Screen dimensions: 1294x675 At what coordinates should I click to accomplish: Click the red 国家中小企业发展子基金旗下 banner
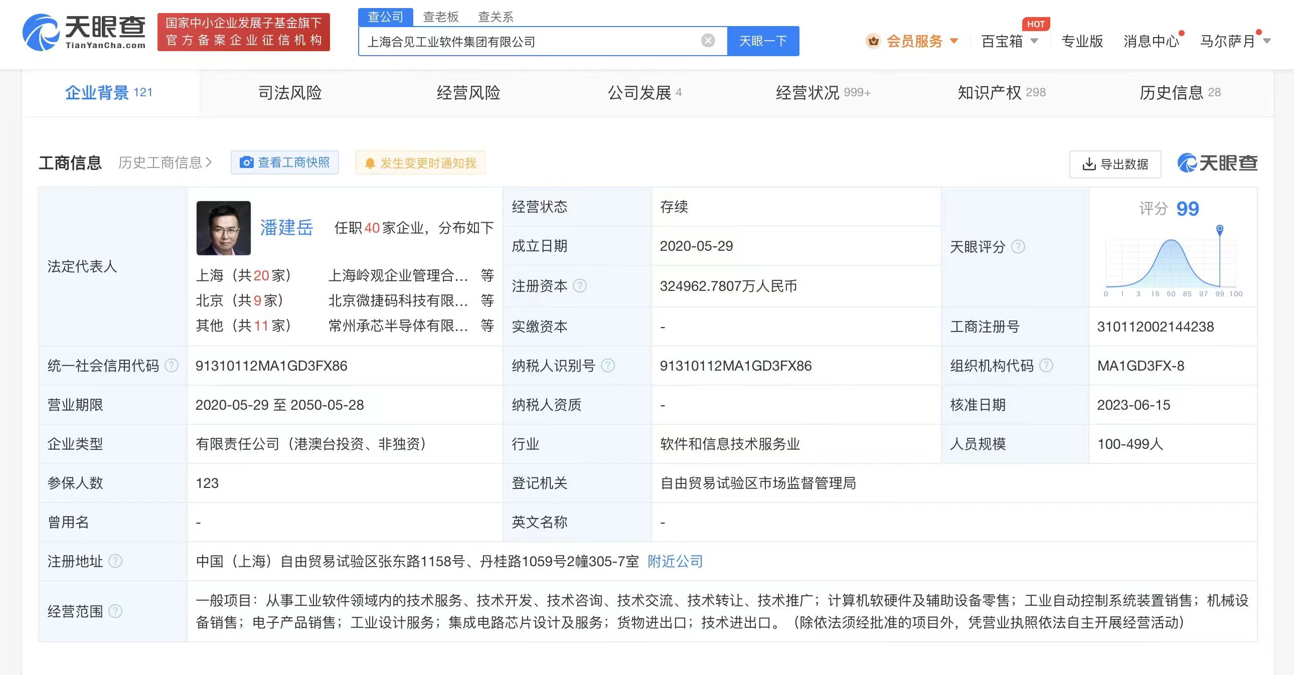click(x=244, y=32)
